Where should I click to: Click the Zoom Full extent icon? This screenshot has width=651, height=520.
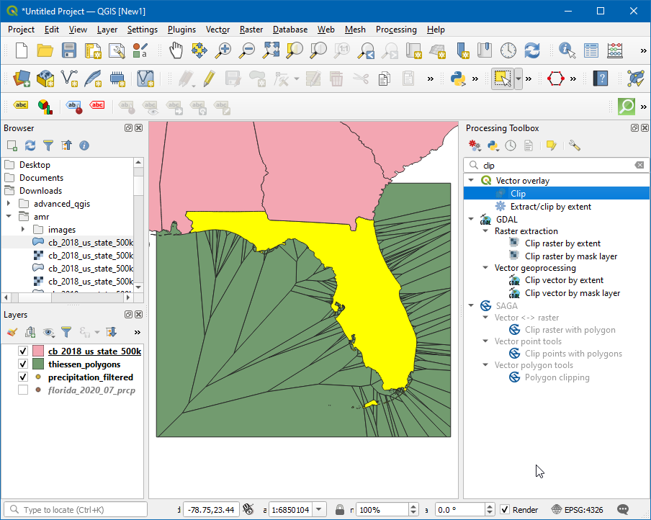271,50
